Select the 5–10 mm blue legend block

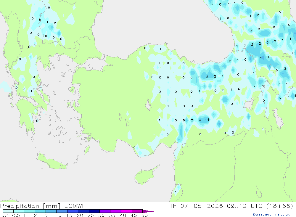click(51, 211)
